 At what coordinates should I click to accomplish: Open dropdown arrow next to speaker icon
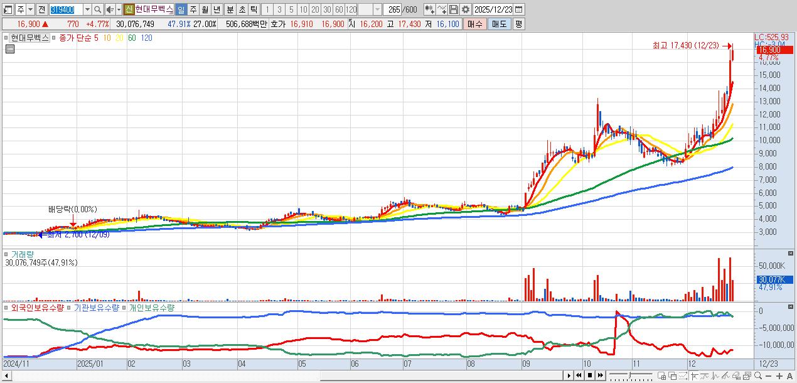click(119, 9)
